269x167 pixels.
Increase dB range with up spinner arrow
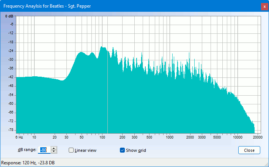click(54, 148)
